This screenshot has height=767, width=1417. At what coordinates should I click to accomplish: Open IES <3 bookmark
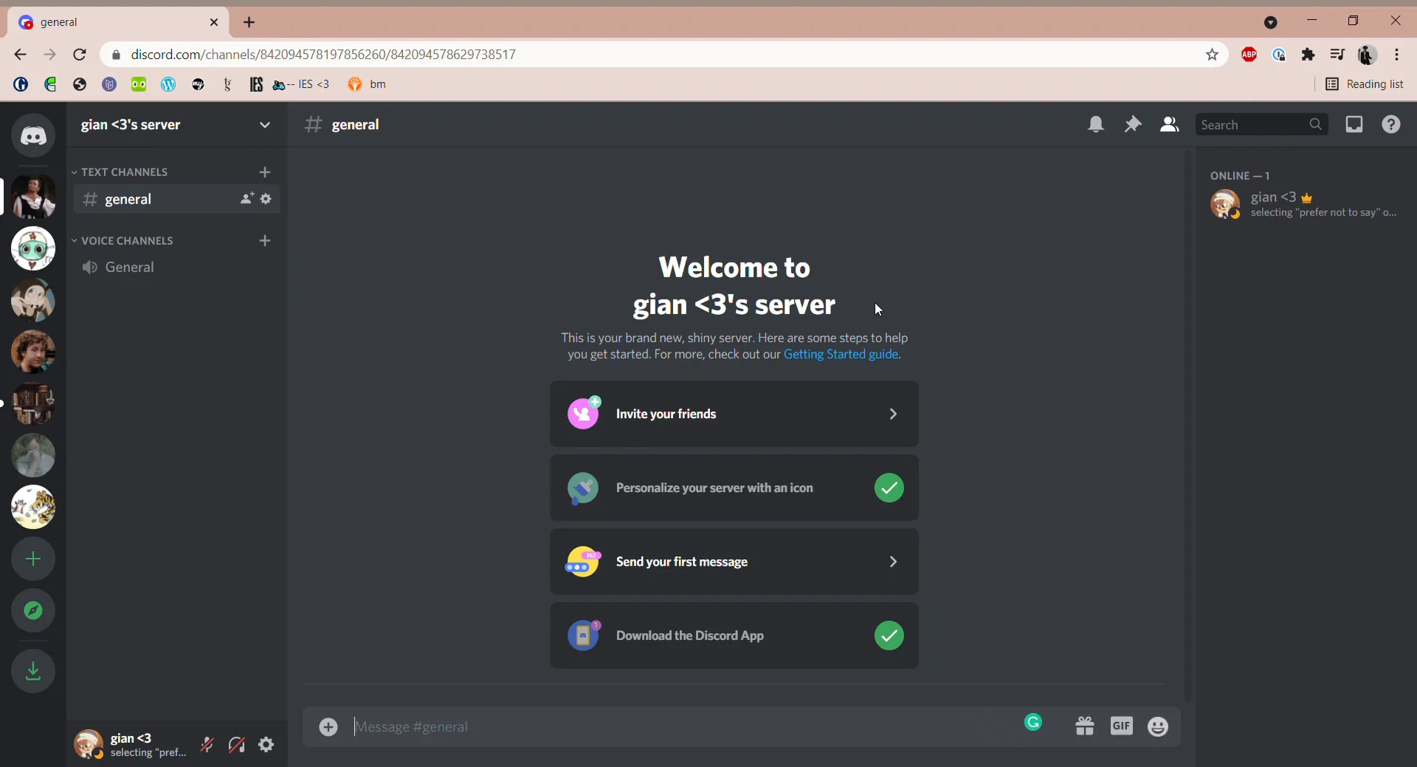click(301, 84)
